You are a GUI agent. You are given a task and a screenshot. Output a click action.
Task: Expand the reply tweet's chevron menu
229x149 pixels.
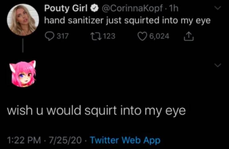[218, 65]
